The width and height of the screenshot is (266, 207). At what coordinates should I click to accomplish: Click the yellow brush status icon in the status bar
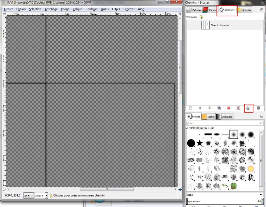point(51,195)
